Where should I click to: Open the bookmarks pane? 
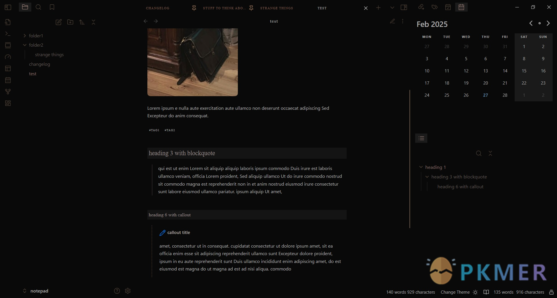52,7
